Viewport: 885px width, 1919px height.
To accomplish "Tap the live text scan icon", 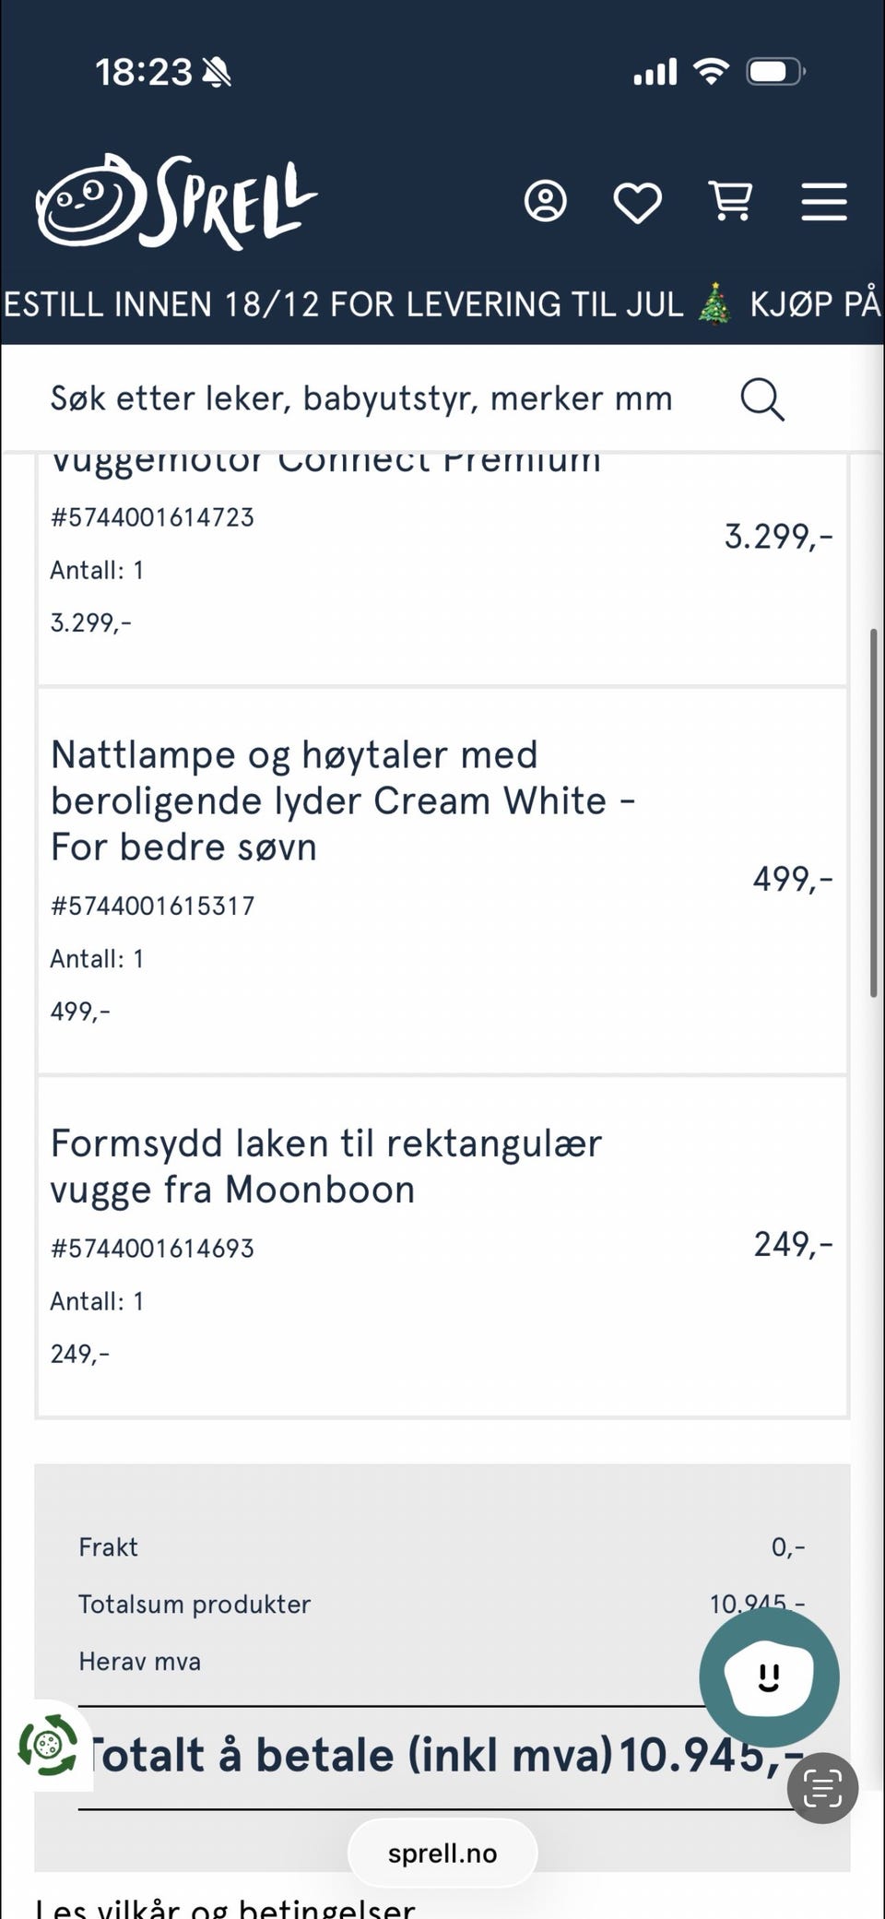I will point(822,1788).
